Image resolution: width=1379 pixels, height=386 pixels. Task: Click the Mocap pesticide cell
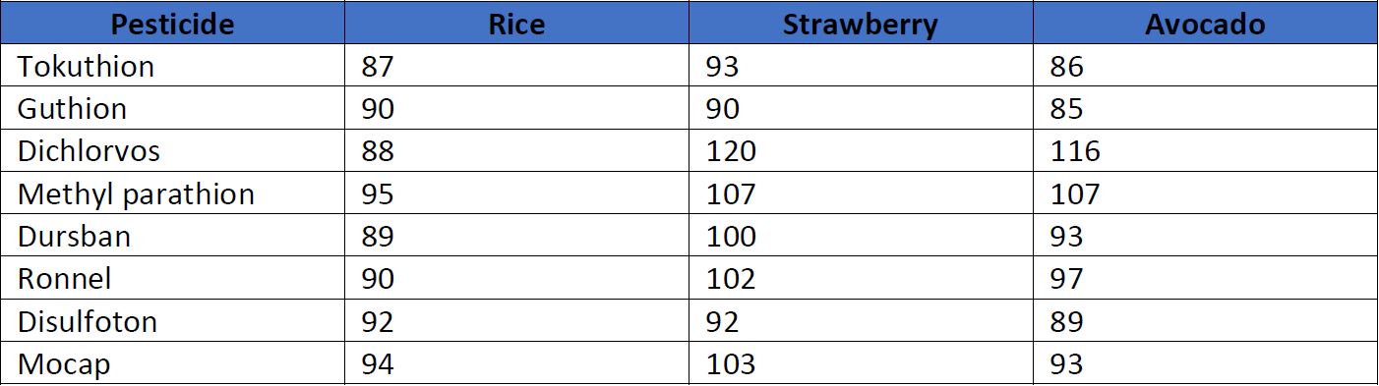pos(172,364)
